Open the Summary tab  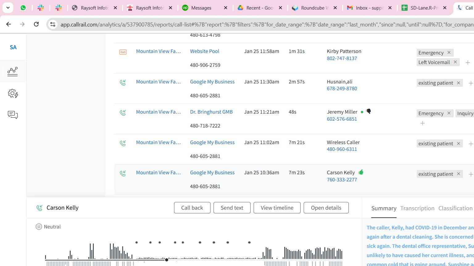[384, 208]
